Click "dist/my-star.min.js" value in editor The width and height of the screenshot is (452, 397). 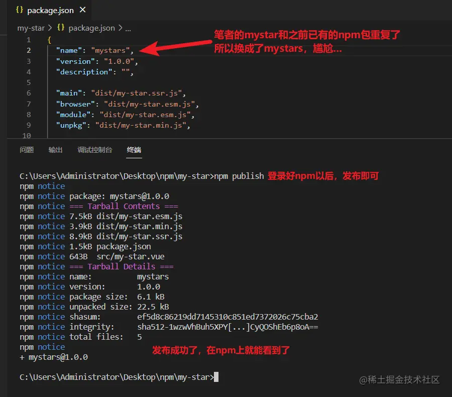141,126
